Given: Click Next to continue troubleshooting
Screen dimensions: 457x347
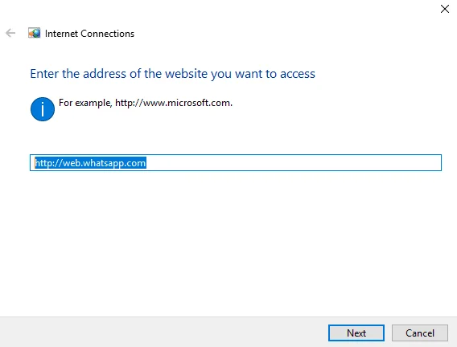Looking at the screenshot, I should pyautogui.click(x=356, y=333).
